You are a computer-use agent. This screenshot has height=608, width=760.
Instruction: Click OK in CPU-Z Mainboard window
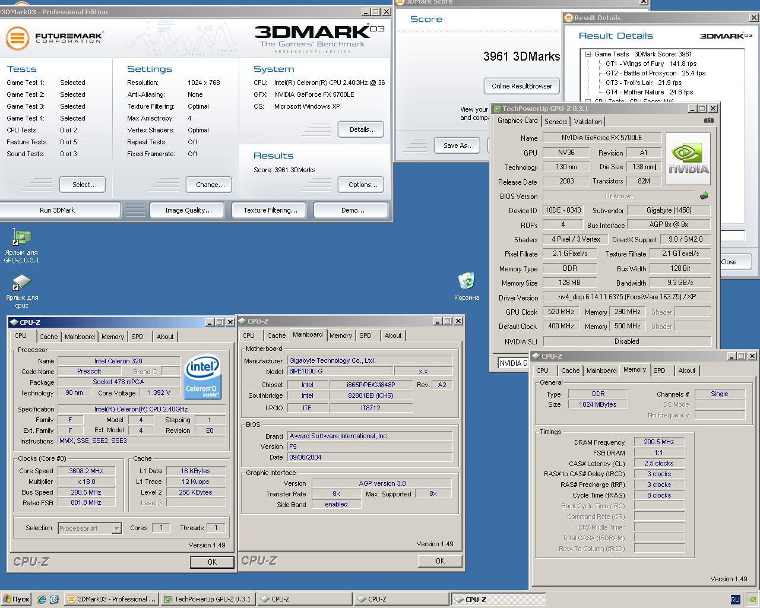[440, 561]
